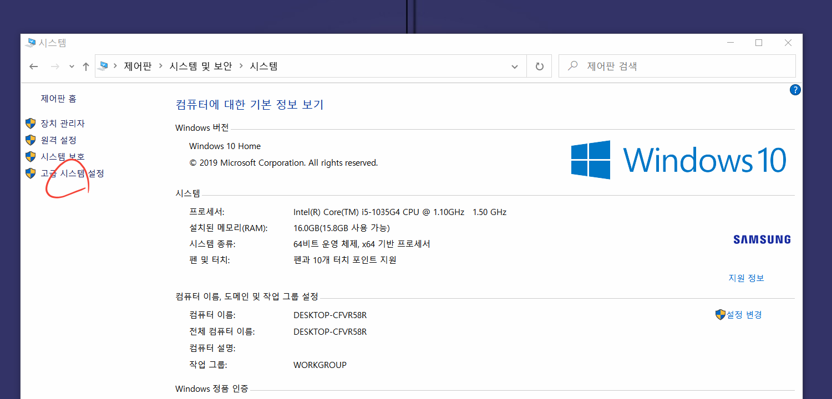Click the processor value Intel(R) Core(TM) i5-1035G4
Screen dimensions: 832x399
pos(400,212)
